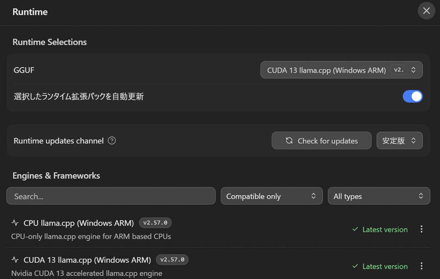Click Latest version status for CPU llama.cpp

[379, 229]
